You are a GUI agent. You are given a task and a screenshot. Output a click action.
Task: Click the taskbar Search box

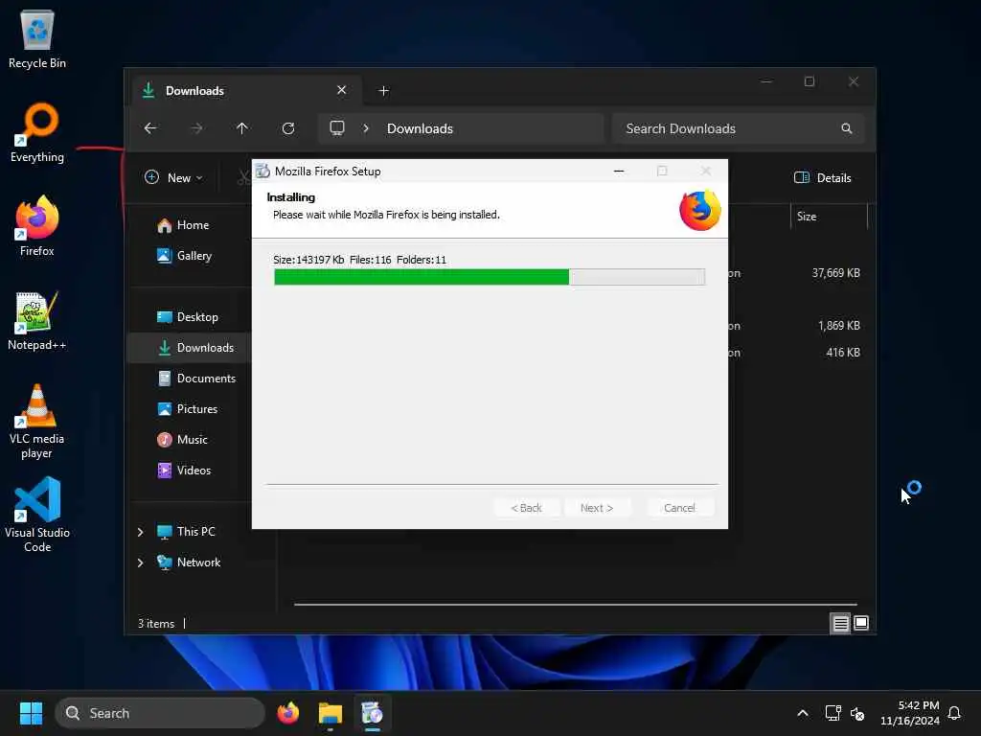pos(160,713)
